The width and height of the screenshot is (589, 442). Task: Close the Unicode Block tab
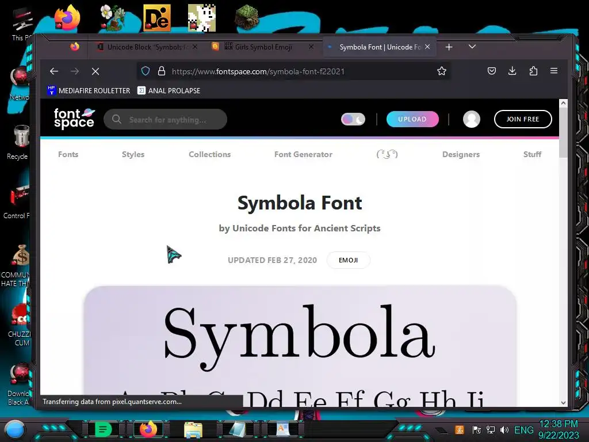tap(195, 47)
